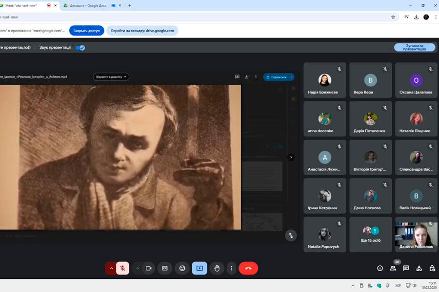Viewport: 439px width, 292px height.
Task: Expand camera video settings arrow
Action: [138, 268]
